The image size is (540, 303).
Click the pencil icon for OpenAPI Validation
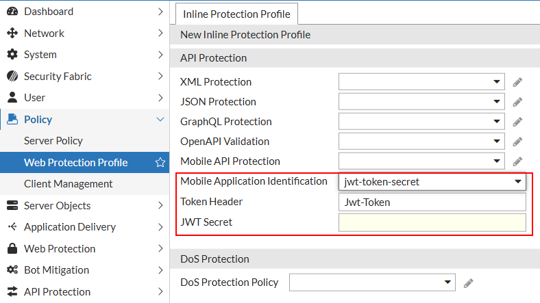tap(518, 142)
